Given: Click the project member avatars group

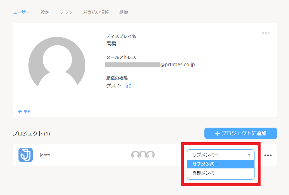Looking at the screenshot, I should (x=143, y=155).
